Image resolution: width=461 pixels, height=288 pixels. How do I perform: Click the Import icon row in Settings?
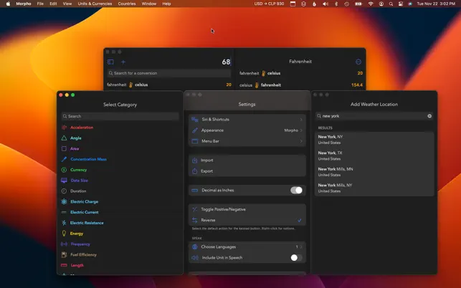247,160
